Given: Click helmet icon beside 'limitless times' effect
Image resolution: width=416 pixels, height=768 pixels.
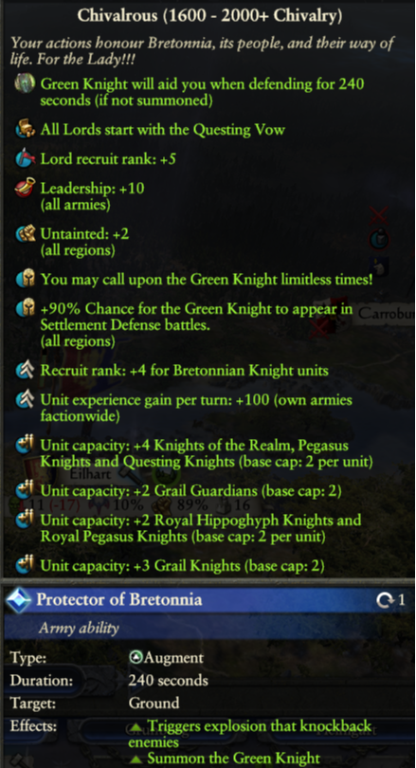Looking at the screenshot, I should coord(25,279).
